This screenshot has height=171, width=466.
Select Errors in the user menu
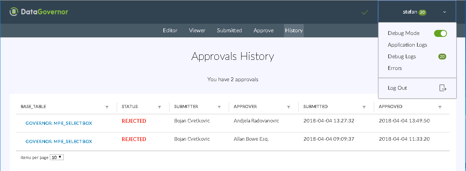[395, 68]
